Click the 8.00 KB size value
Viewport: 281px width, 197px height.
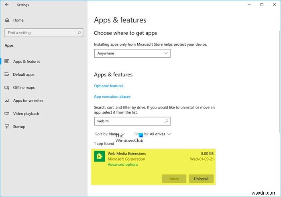[x=207, y=154]
